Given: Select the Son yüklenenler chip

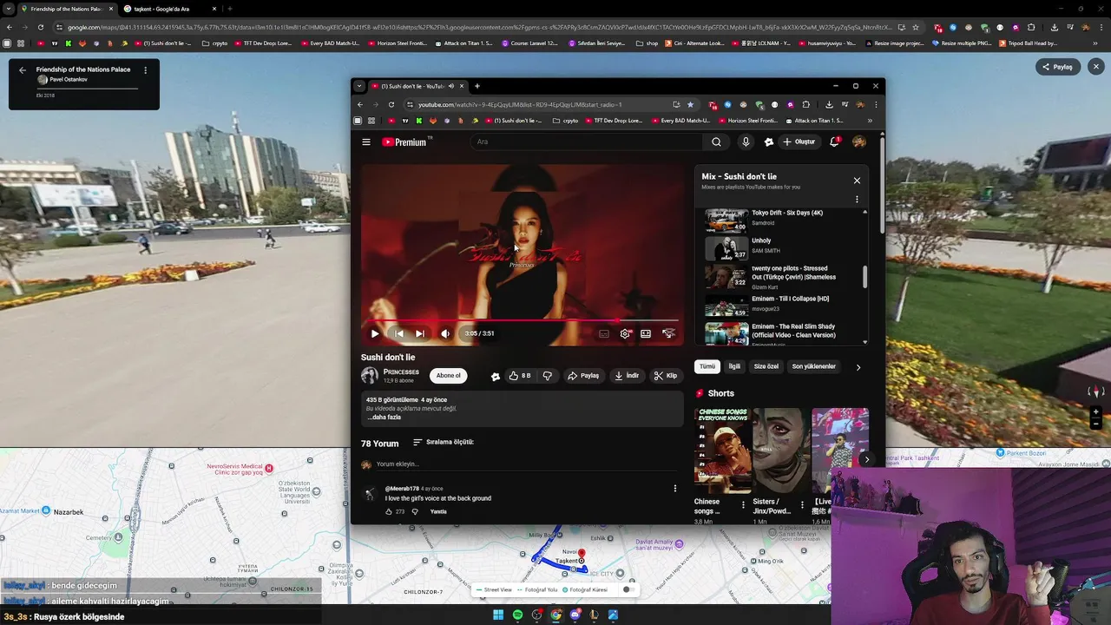Looking at the screenshot, I should coord(813,366).
